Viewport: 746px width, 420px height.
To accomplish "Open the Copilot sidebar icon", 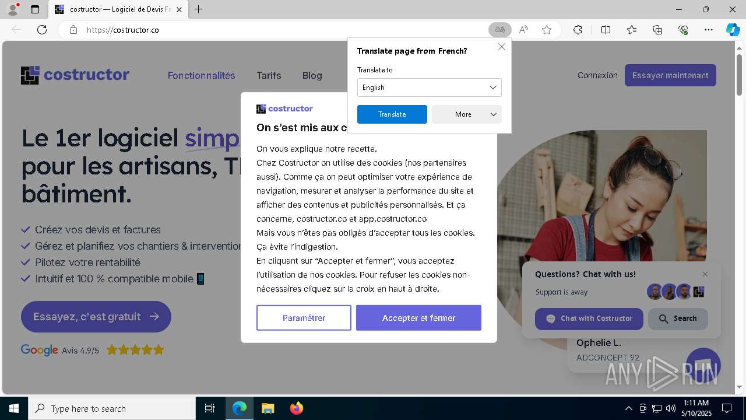I will point(733,30).
